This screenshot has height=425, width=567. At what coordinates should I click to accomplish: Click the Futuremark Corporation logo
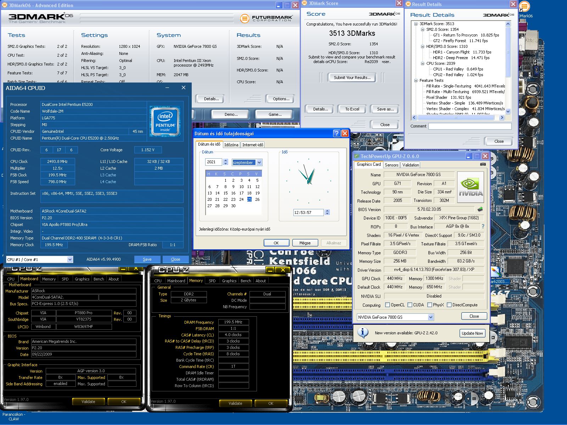pyautogui.click(x=266, y=18)
